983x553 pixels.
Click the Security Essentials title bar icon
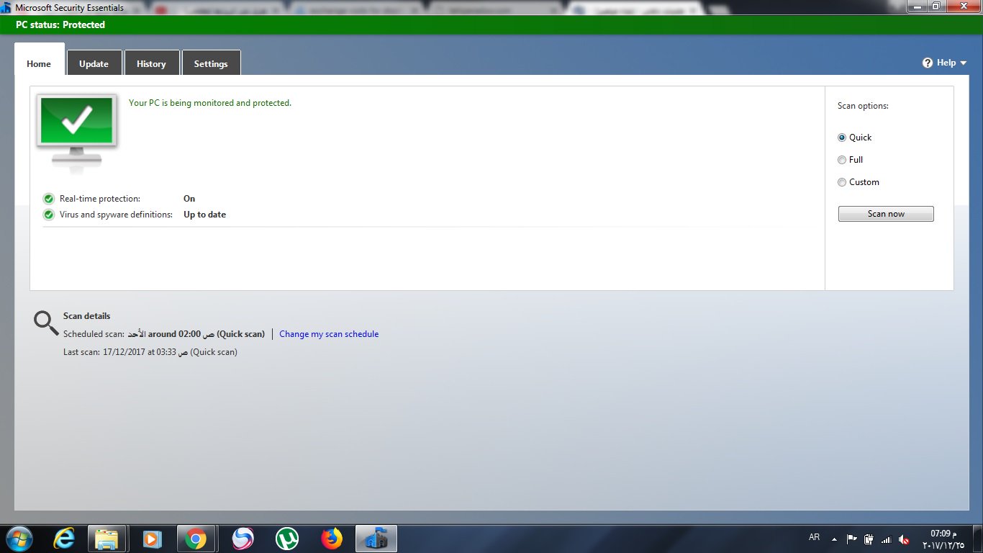[6, 8]
